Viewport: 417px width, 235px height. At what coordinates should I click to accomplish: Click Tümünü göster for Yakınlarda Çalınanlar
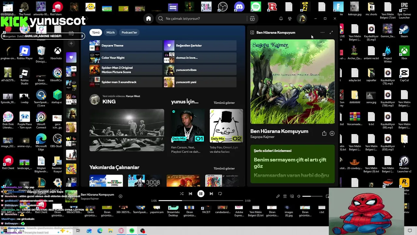(224, 168)
